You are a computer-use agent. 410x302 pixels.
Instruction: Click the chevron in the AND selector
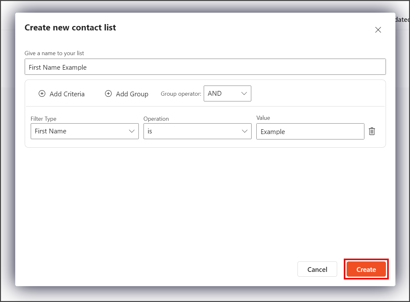(244, 93)
